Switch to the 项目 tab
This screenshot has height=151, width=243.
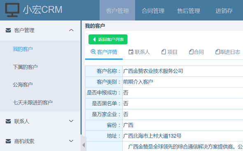click(169, 52)
